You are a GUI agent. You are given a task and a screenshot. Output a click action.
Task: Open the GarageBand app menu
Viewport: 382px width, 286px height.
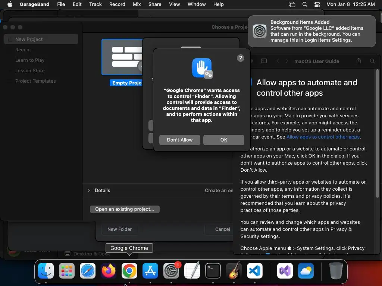coord(34,4)
